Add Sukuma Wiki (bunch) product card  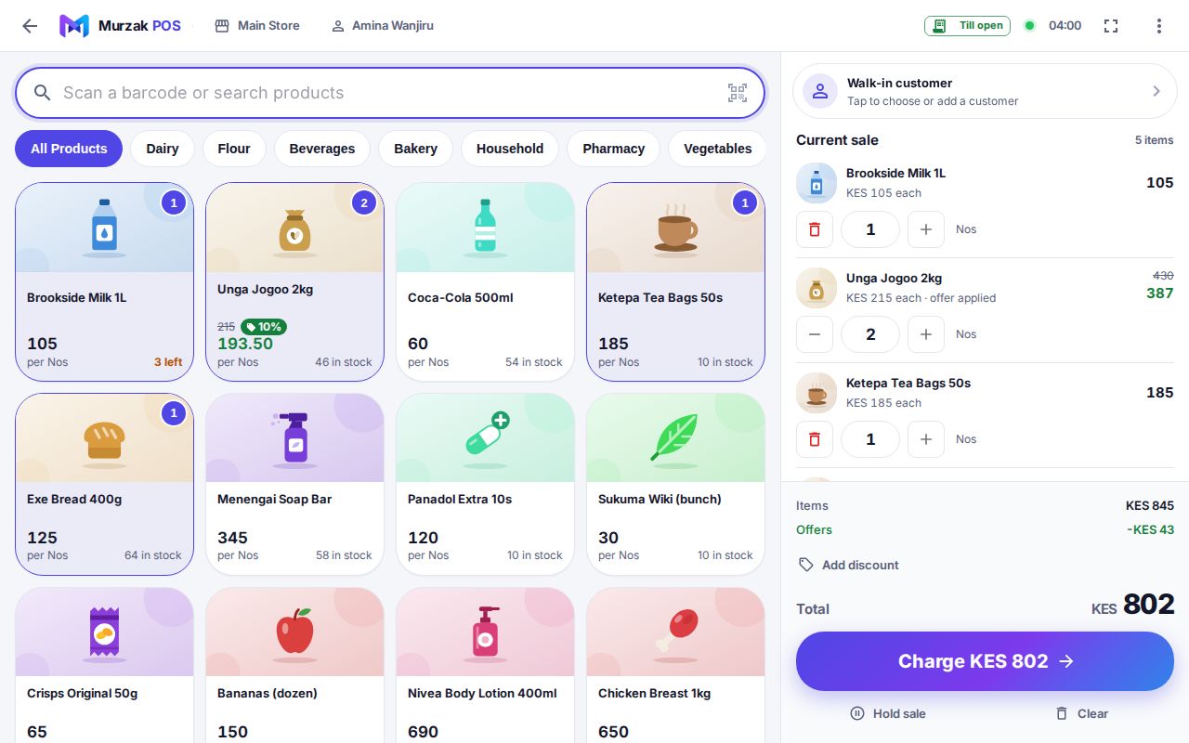click(x=675, y=484)
